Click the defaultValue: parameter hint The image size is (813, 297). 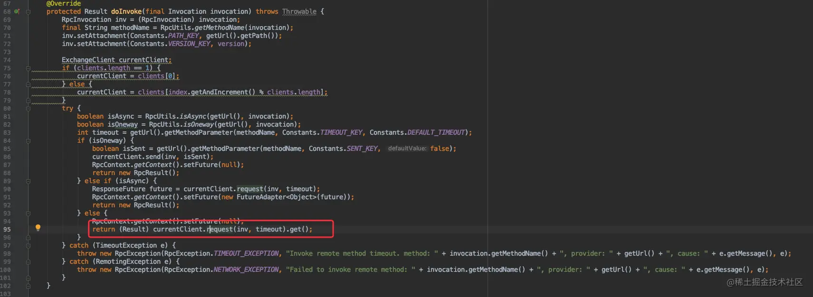[407, 148]
